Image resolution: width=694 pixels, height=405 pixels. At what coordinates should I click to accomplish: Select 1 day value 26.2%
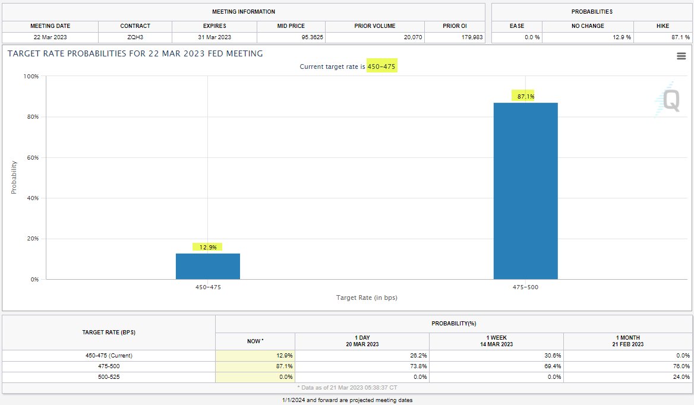(418, 356)
